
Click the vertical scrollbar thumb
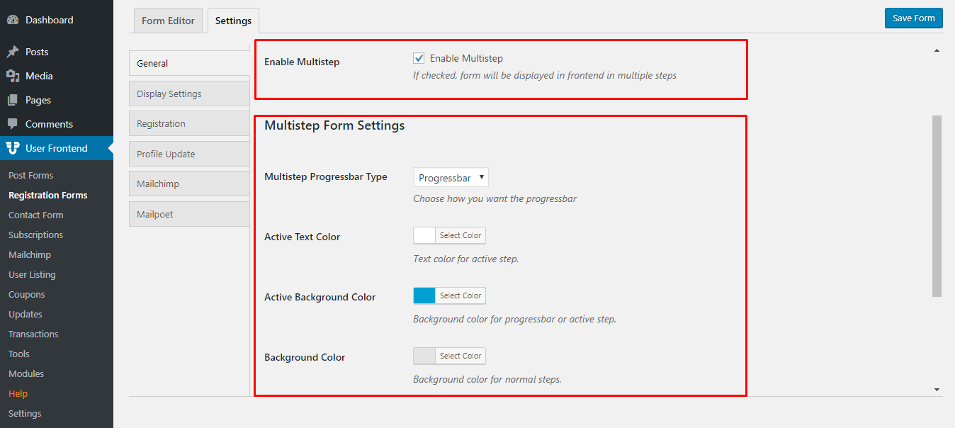coord(937,205)
